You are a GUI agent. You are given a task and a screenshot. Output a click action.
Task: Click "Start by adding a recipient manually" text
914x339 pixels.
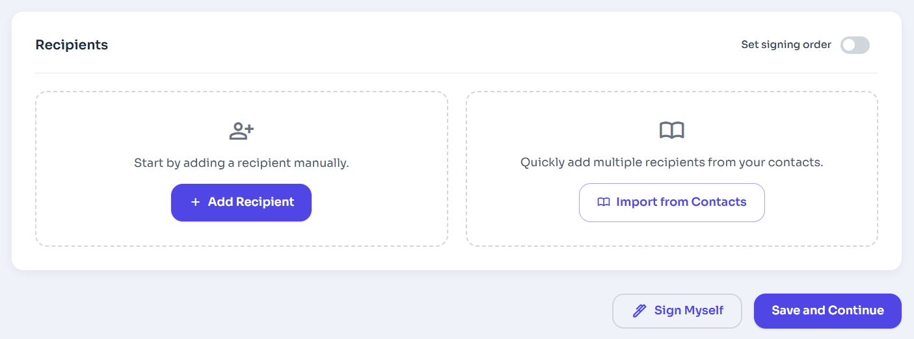point(241,163)
